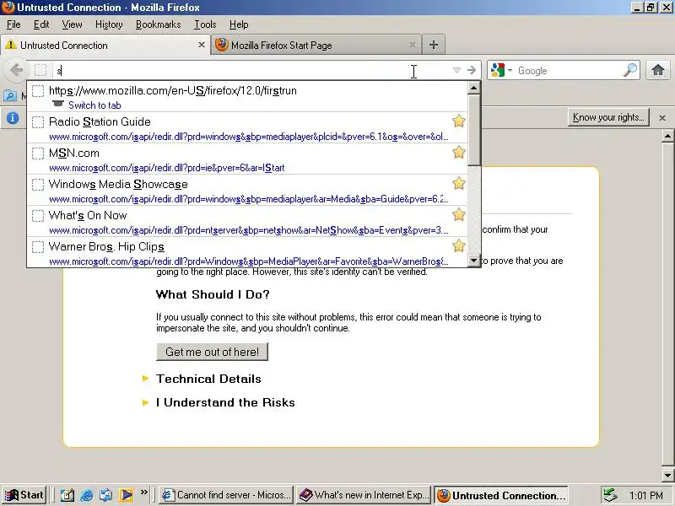Launch Internet Explorer from quick launch
Viewport: 675px width, 506px height.
click(87, 495)
